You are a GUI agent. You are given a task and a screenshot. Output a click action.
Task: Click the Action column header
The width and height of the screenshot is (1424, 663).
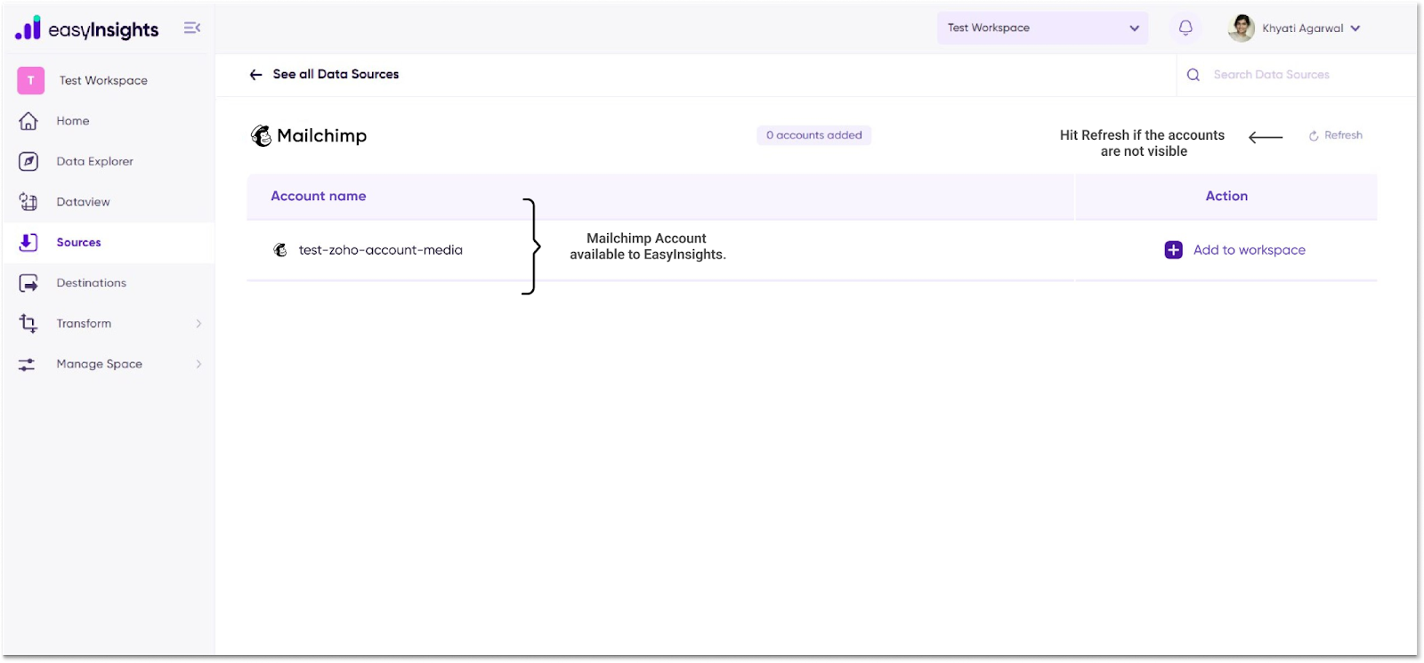click(x=1226, y=196)
